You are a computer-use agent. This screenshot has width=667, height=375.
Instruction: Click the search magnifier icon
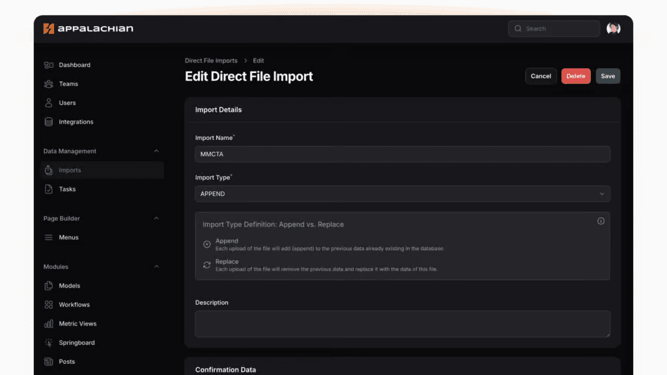(518, 29)
